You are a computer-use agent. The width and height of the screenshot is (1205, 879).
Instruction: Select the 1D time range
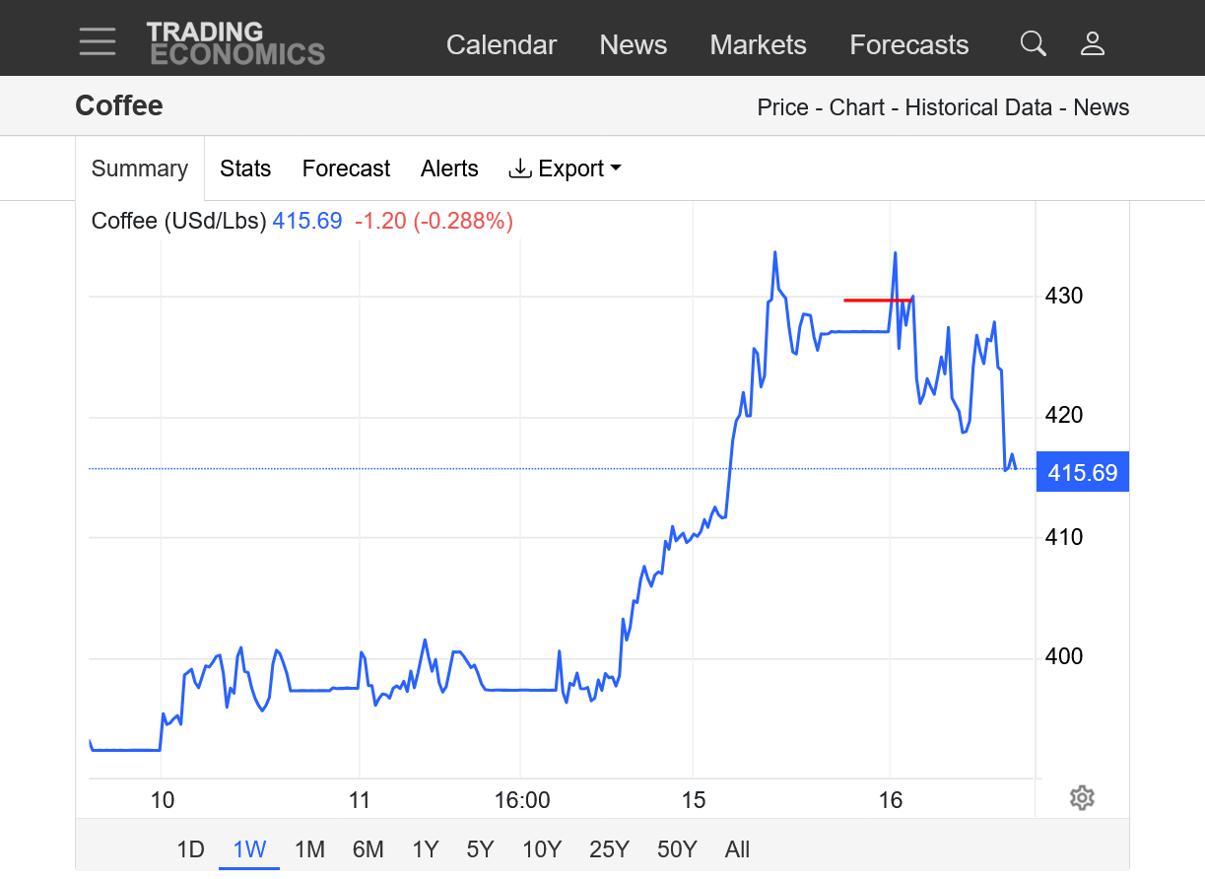tap(190, 848)
